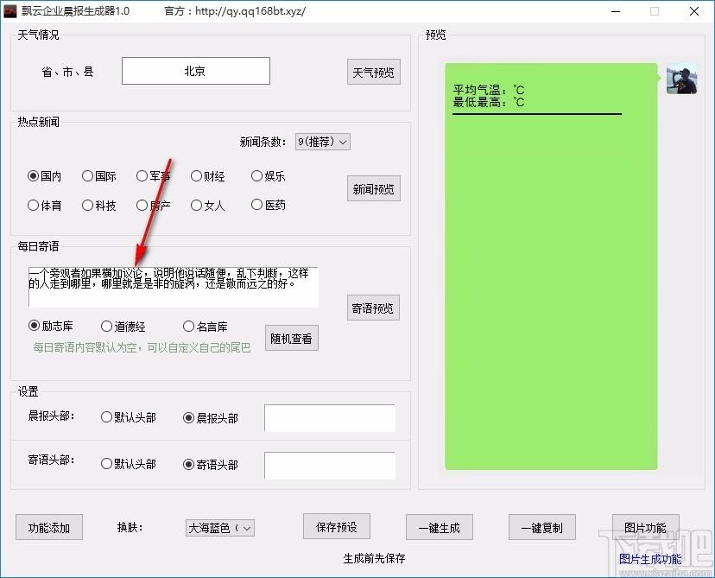Select the 国内 news category
Screen dimensions: 715x578
(44, 176)
